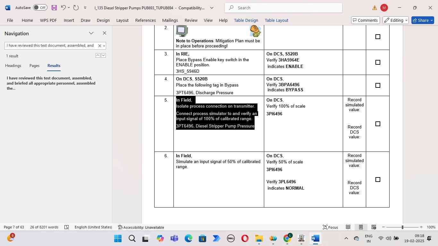Open the WPS PDF tab
The width and height of the screenshot is (438, 246).
(x=48, y=20)
